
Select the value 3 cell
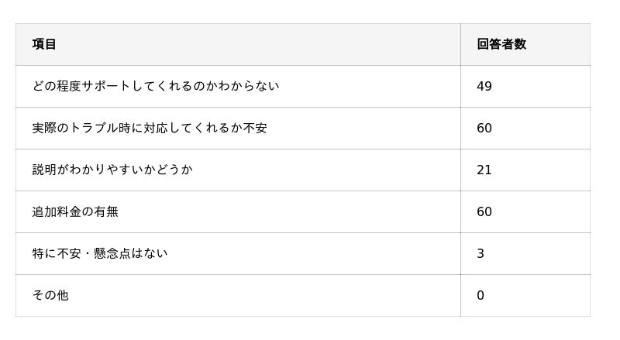pyautogui.click(x=480, y=253)
